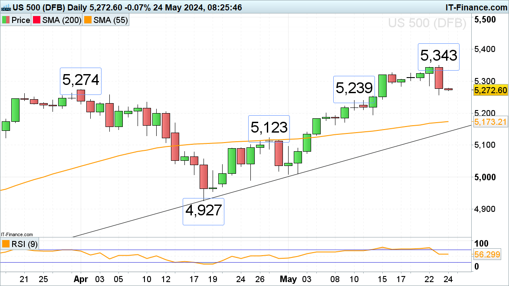
Task: Select the 5,274 price annotation box
Action: coord(81,81)
